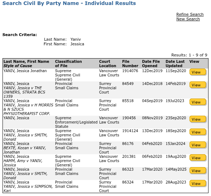Click date opened '08Nov2019'
Viewport: 211px width, 196px height.
(152, 118)
